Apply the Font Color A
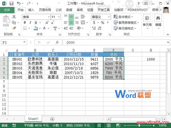The height and width of the screenshot is (128, 171). pyautogui.click(x=44, y=28)
